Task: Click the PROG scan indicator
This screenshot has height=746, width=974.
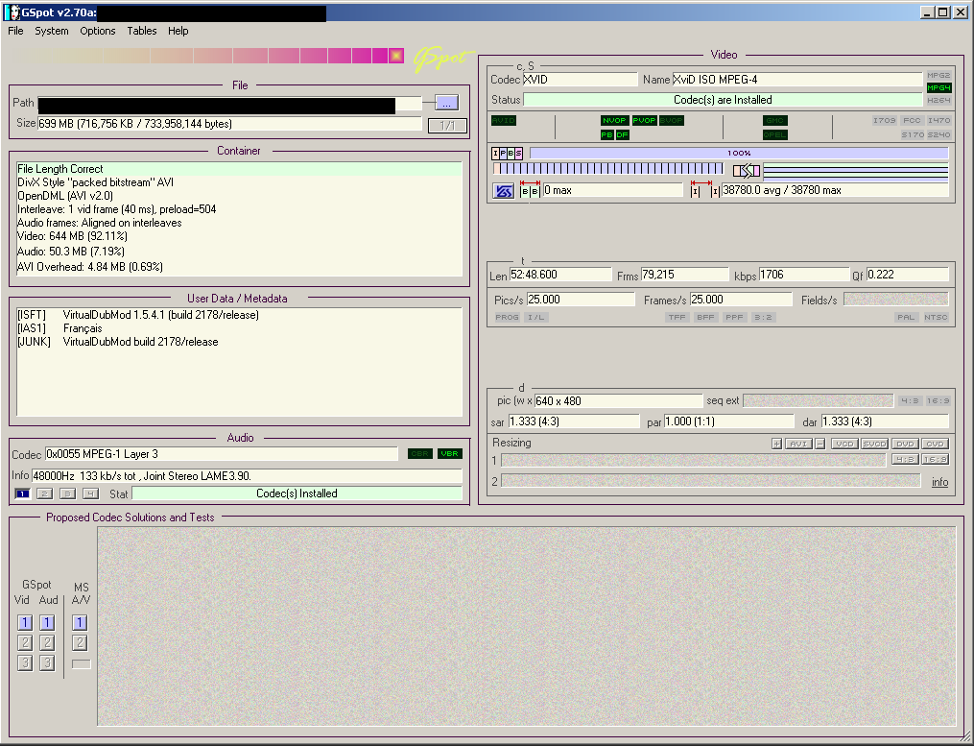Action: [x=507, y=318]
